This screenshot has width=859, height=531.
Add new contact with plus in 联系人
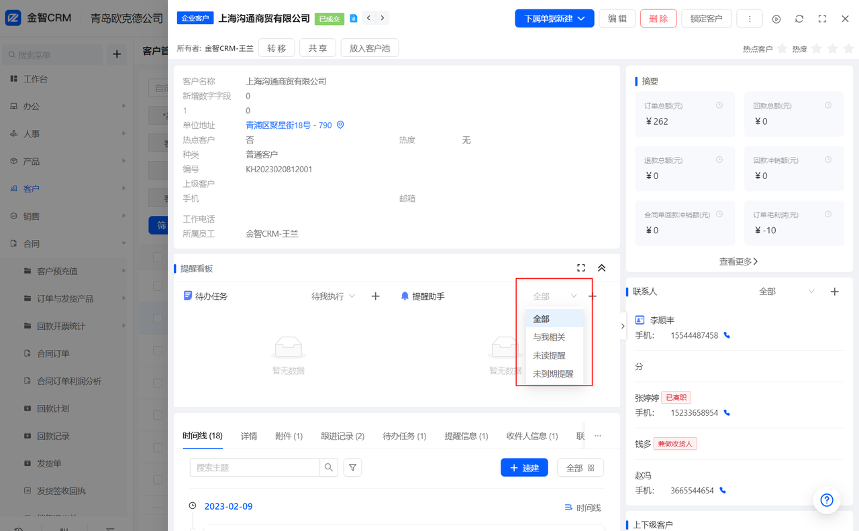point(835,292)
